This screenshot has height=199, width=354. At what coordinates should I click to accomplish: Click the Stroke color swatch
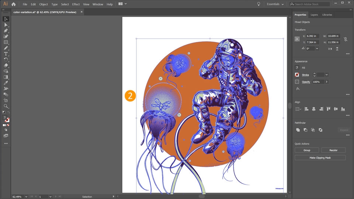(297, 75)
